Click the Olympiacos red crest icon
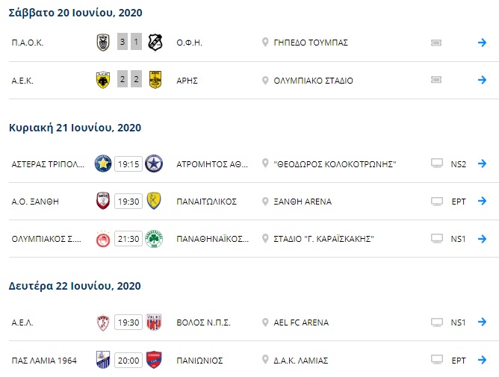The width and height of the screenshot is (499, 377). (x=103, y=239)
